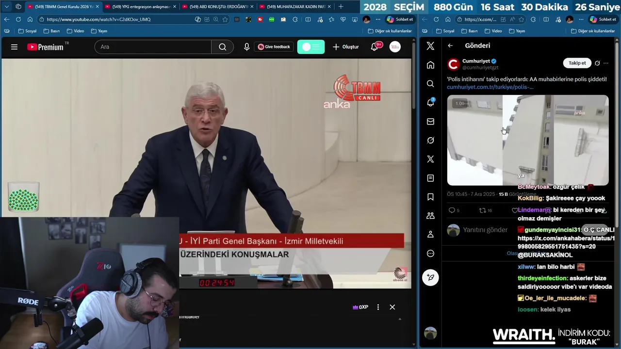Toggle the teal switch in YouTube header

[x=311, y=47]
